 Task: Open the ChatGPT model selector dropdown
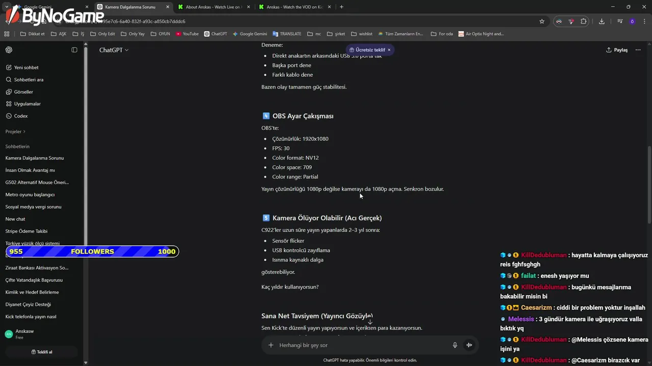coord(114,50)
